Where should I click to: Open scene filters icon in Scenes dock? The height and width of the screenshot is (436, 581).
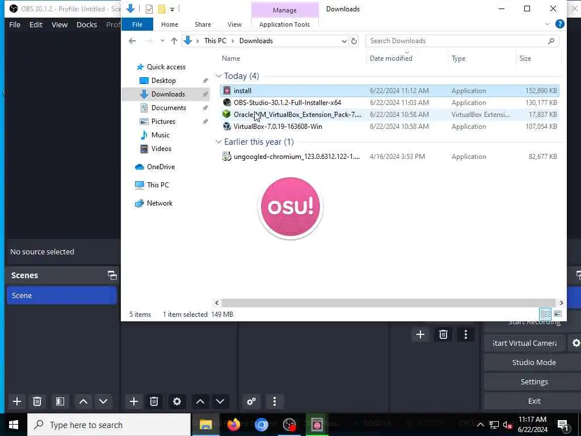(x=60, y=401)
